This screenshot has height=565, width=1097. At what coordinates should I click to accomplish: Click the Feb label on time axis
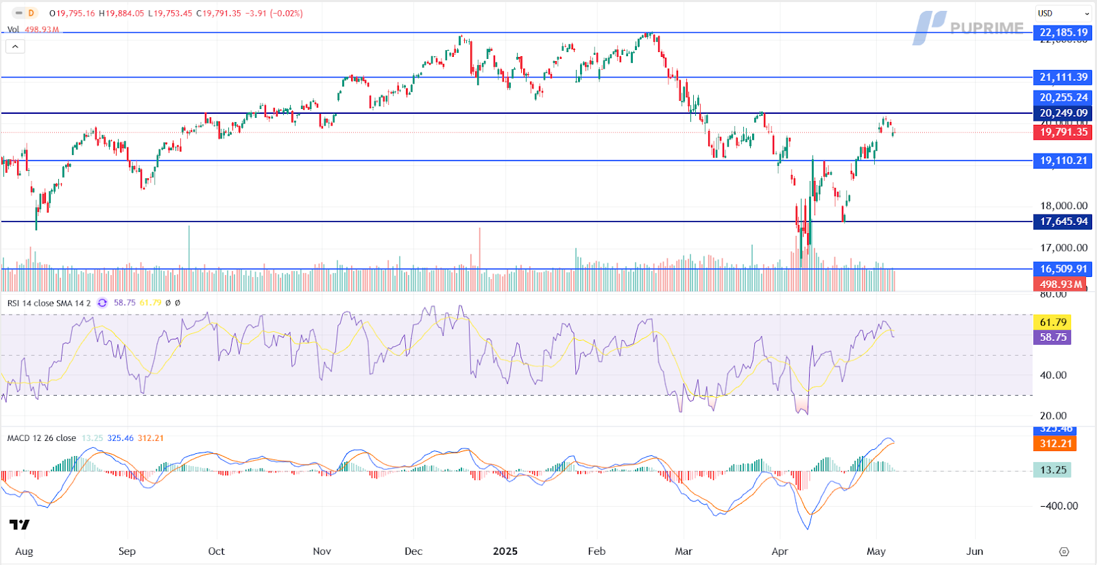596,551
